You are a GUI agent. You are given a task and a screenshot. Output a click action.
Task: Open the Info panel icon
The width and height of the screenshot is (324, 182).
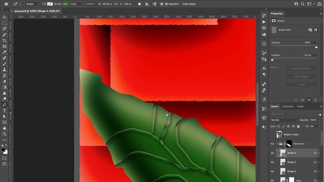coord(264,44)
